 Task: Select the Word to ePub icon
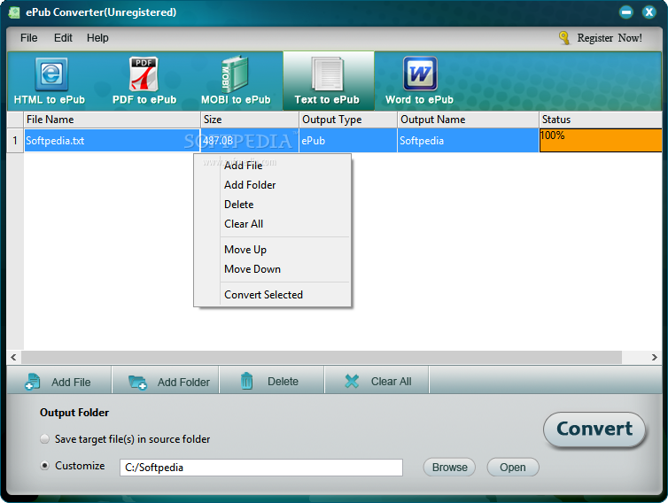(x=420, y=74)
